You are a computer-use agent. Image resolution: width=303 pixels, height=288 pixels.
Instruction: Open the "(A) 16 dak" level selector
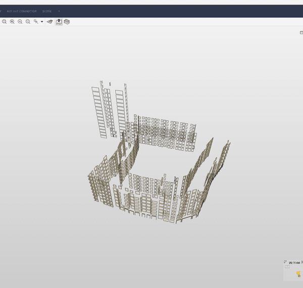click(x=294, y=263)
